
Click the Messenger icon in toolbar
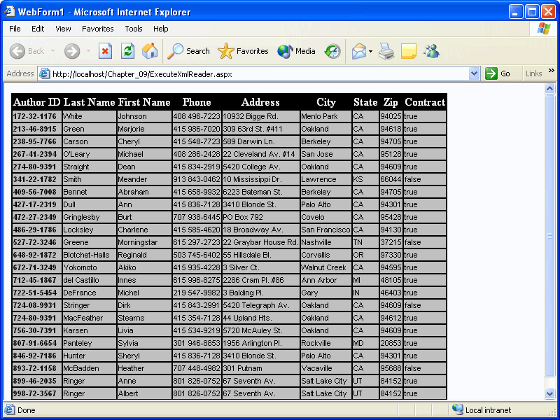[431, 51]
